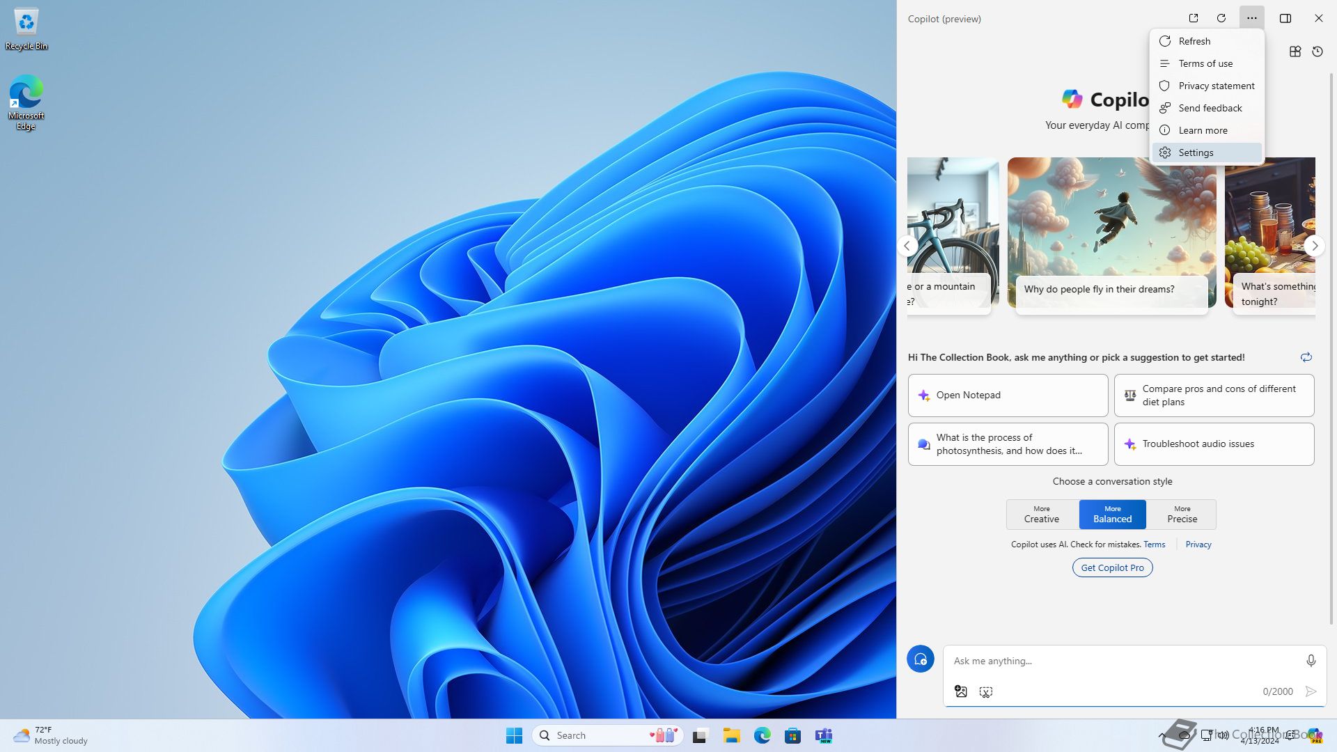Open the Terms link below conversation styles
The image size is (1337, 752).
[1154, 545]
